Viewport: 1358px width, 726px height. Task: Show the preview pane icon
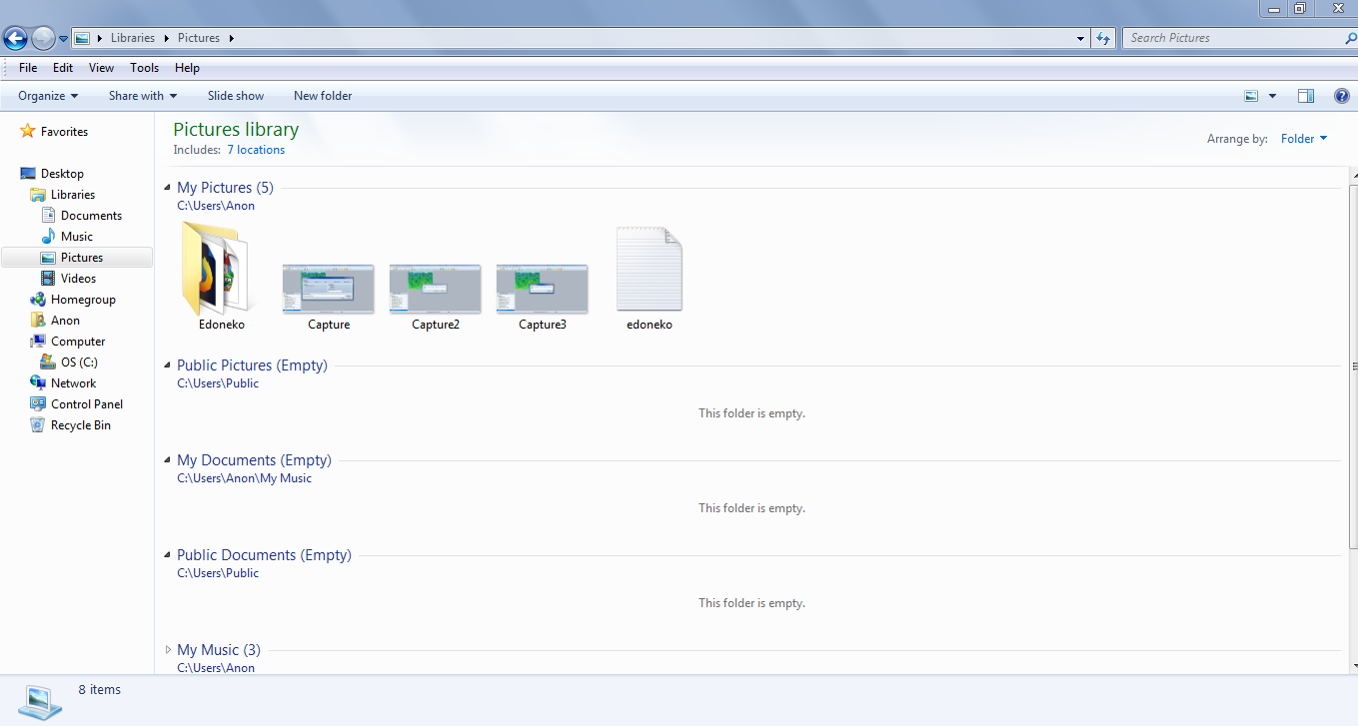(1305, 96)
